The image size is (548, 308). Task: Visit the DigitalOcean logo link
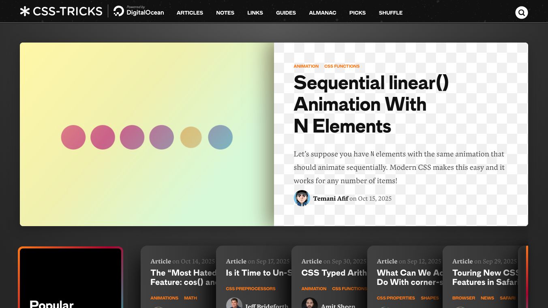139,11
